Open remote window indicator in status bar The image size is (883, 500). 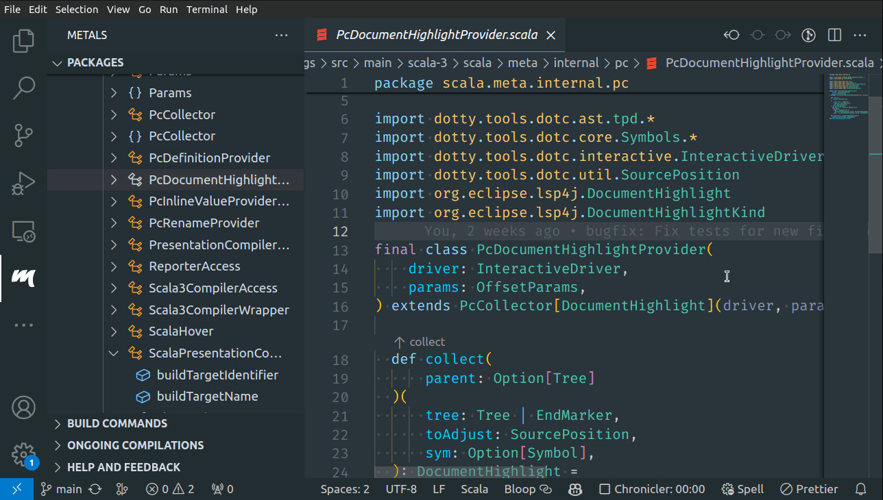click(16, 489)
